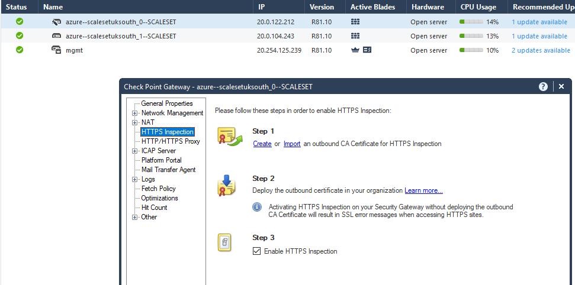The image size is (575, 285).
Task: Expand Logs tree node
Action: coord(134,180)
